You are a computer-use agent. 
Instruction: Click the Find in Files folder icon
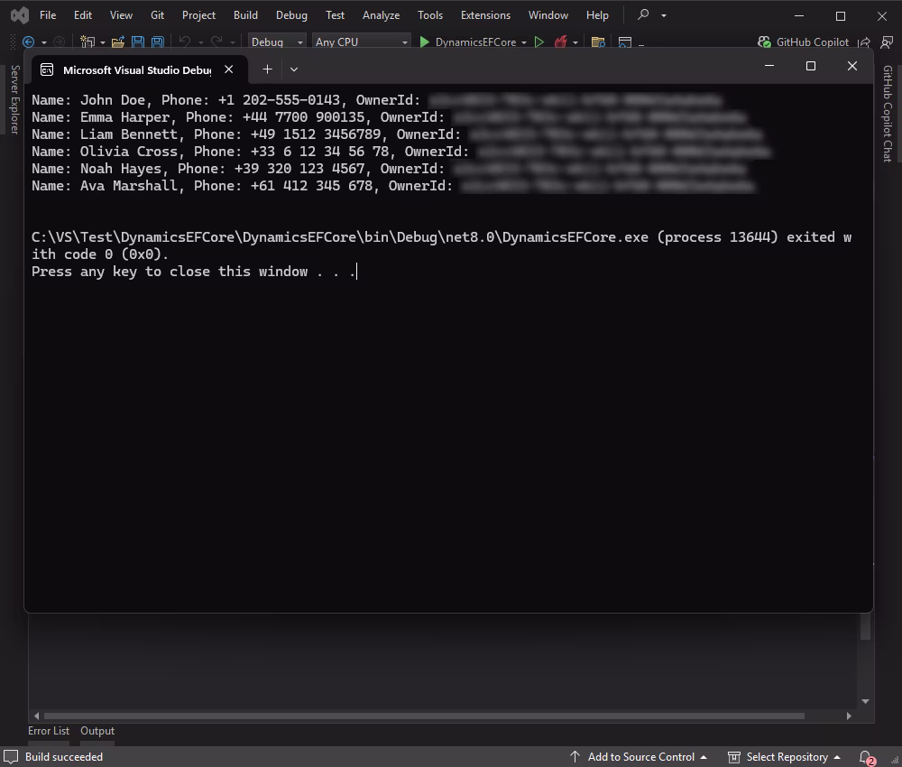tap(598, 42)
